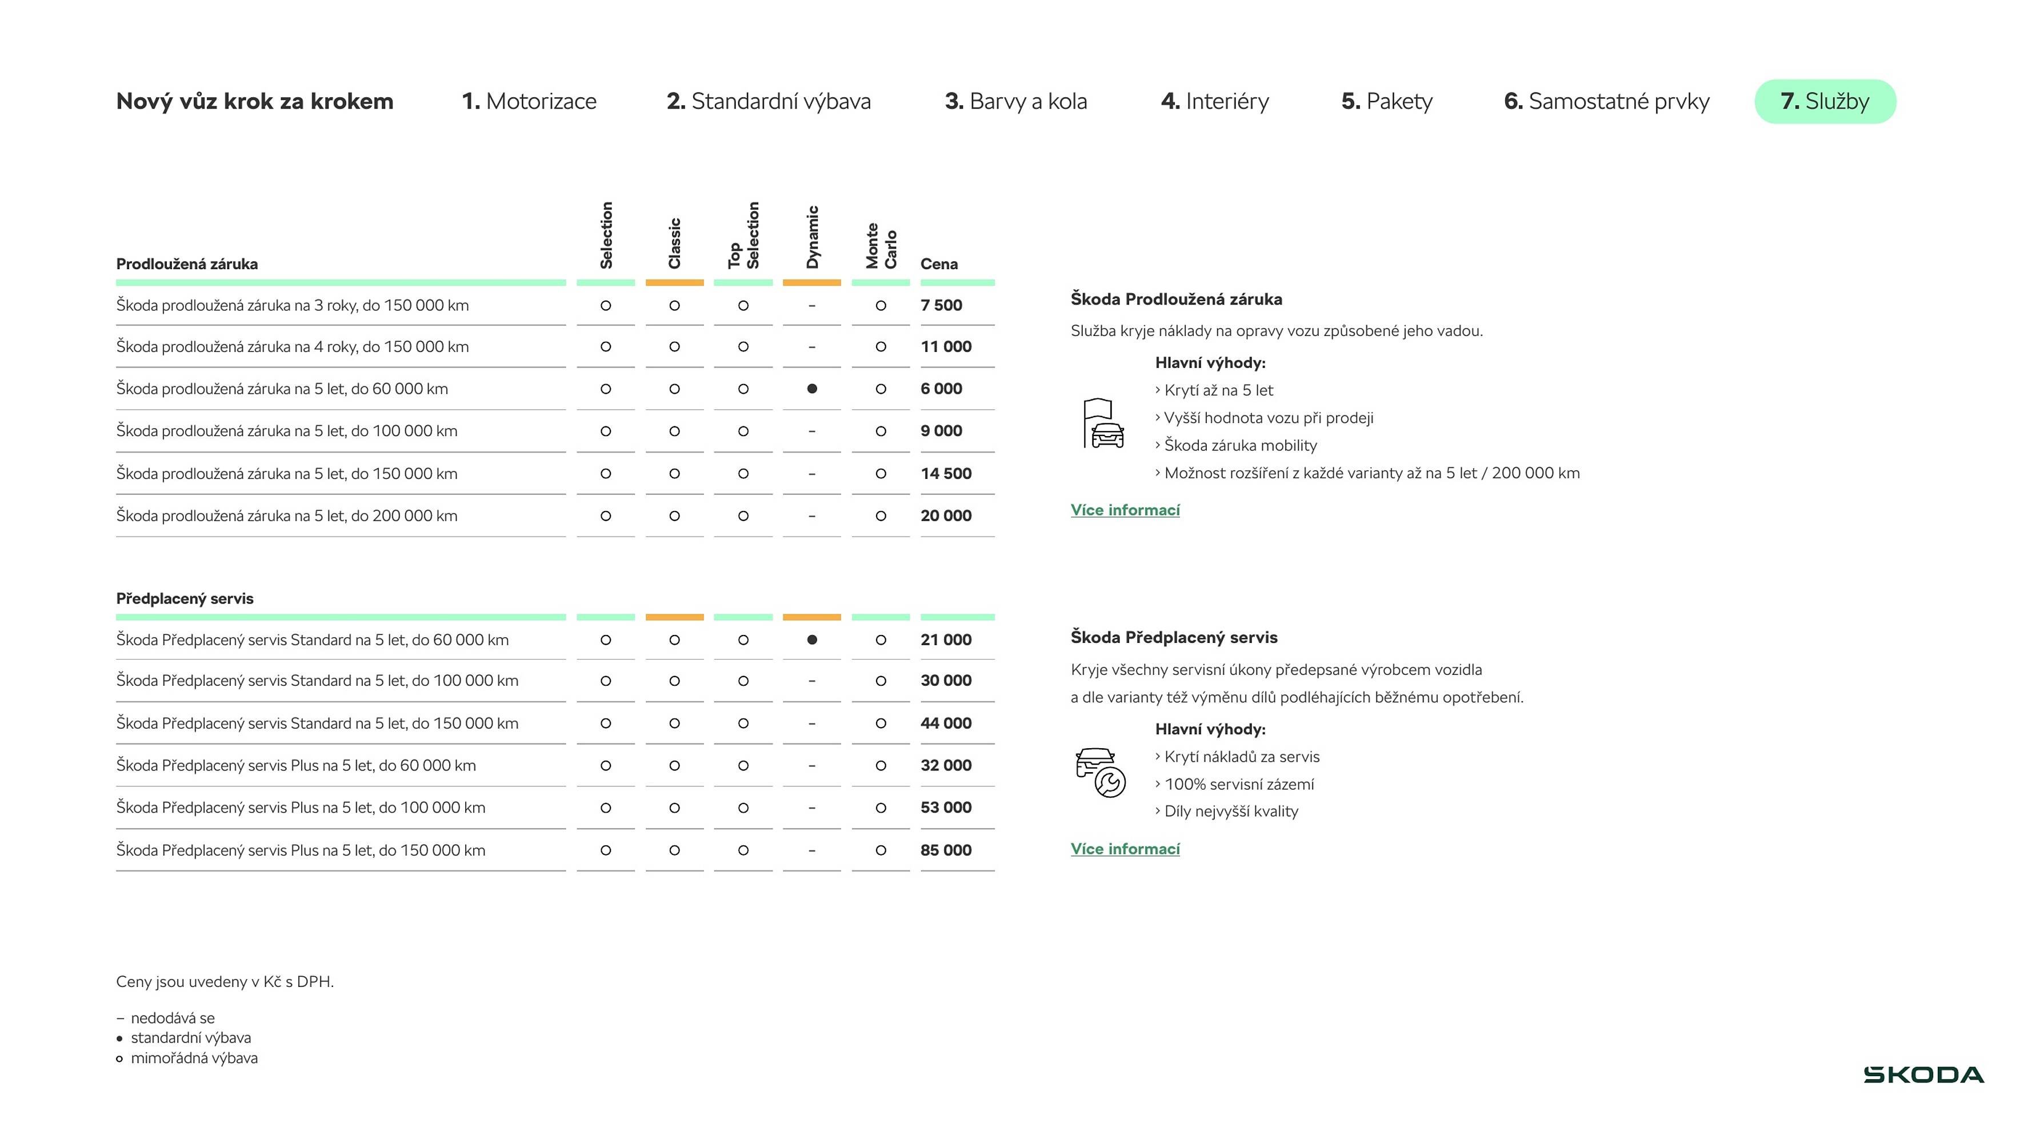Image resolution: width=2032 pixels, height=1143 pixels.
Task: Click the highlighted 7. Služby tab
Action: 1824,101
